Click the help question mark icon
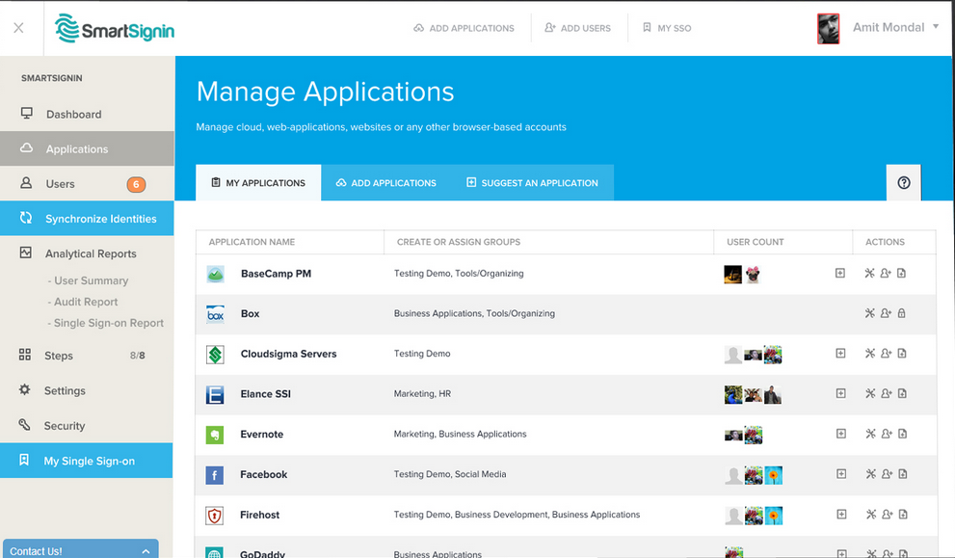955x558 pixels. [x=904, y=183]
